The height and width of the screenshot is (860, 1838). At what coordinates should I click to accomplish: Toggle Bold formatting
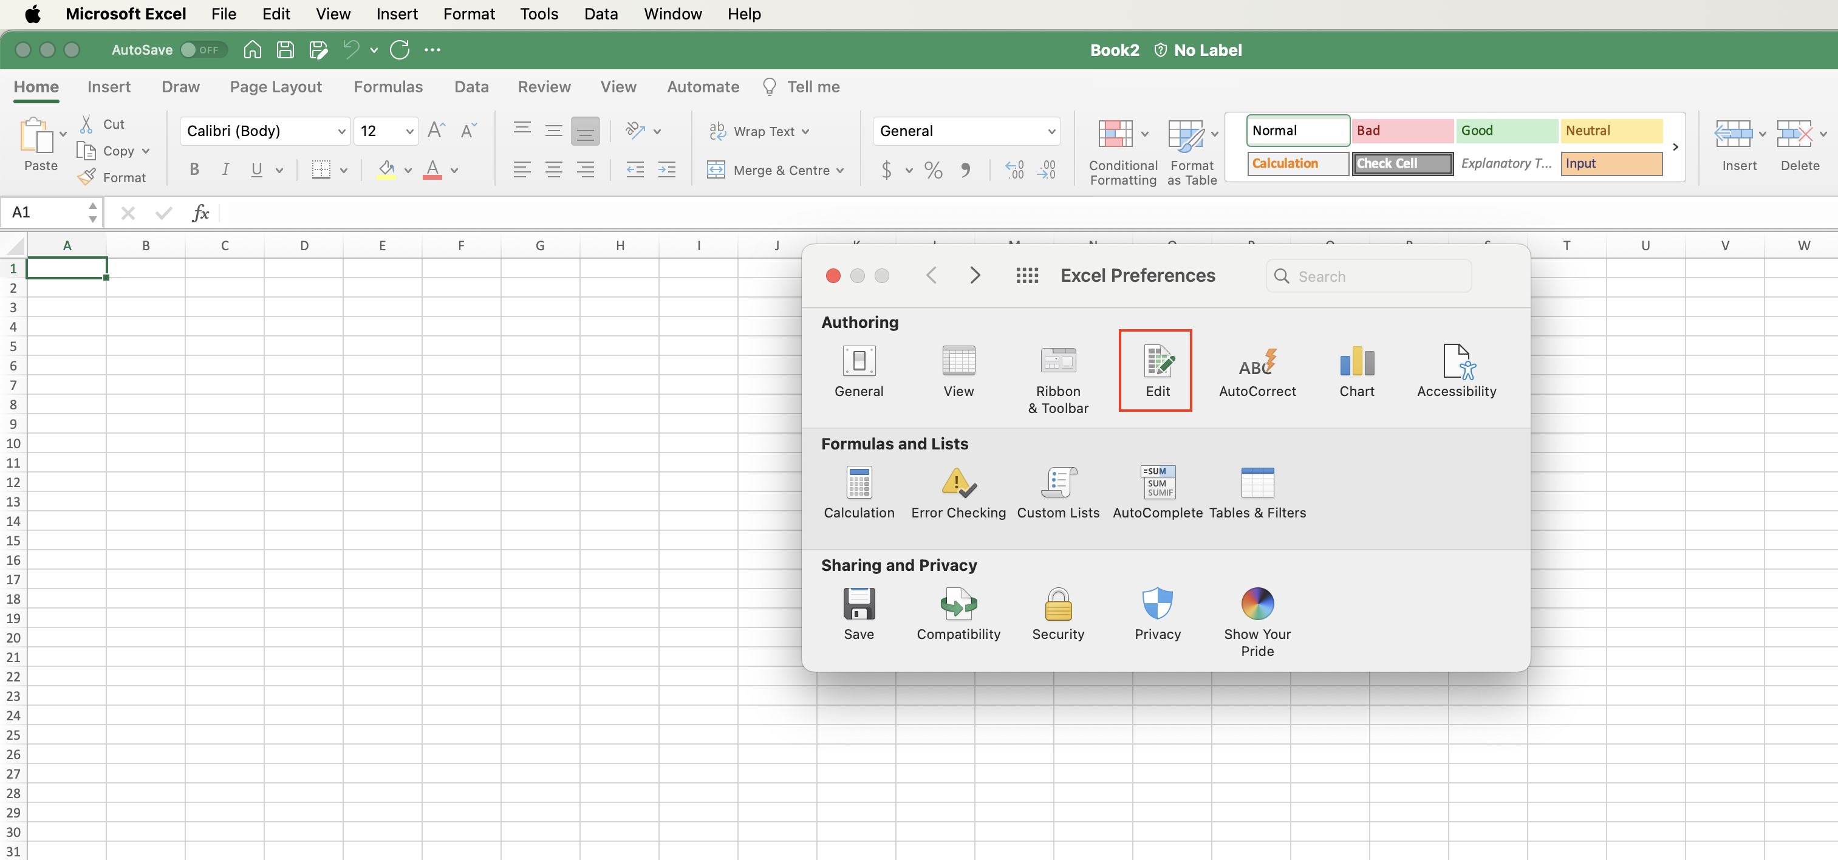tap(193, 169)
